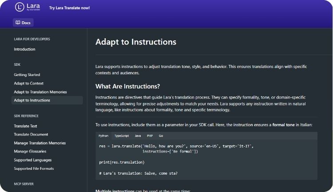The height and width of the screenshot is (192, 333).
Task: Go to the Getting Started page
Action: pos(27,75)
